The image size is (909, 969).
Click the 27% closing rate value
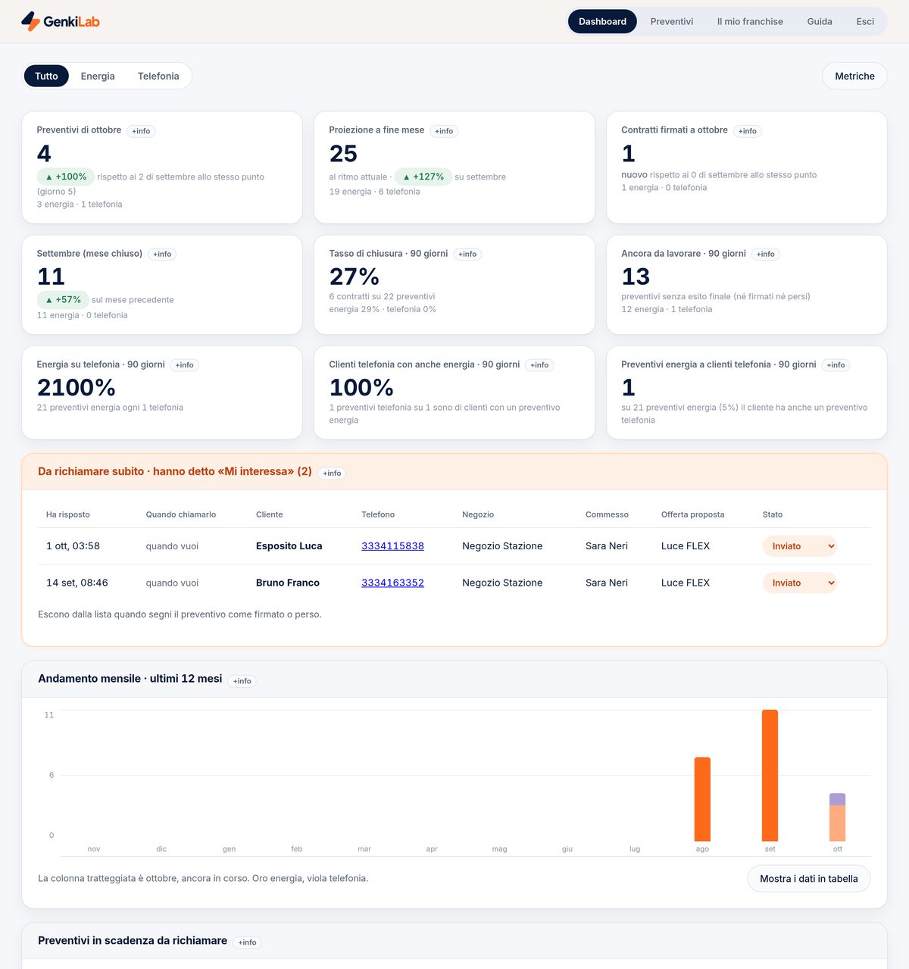pyautogui.click(x=355, y=277)
